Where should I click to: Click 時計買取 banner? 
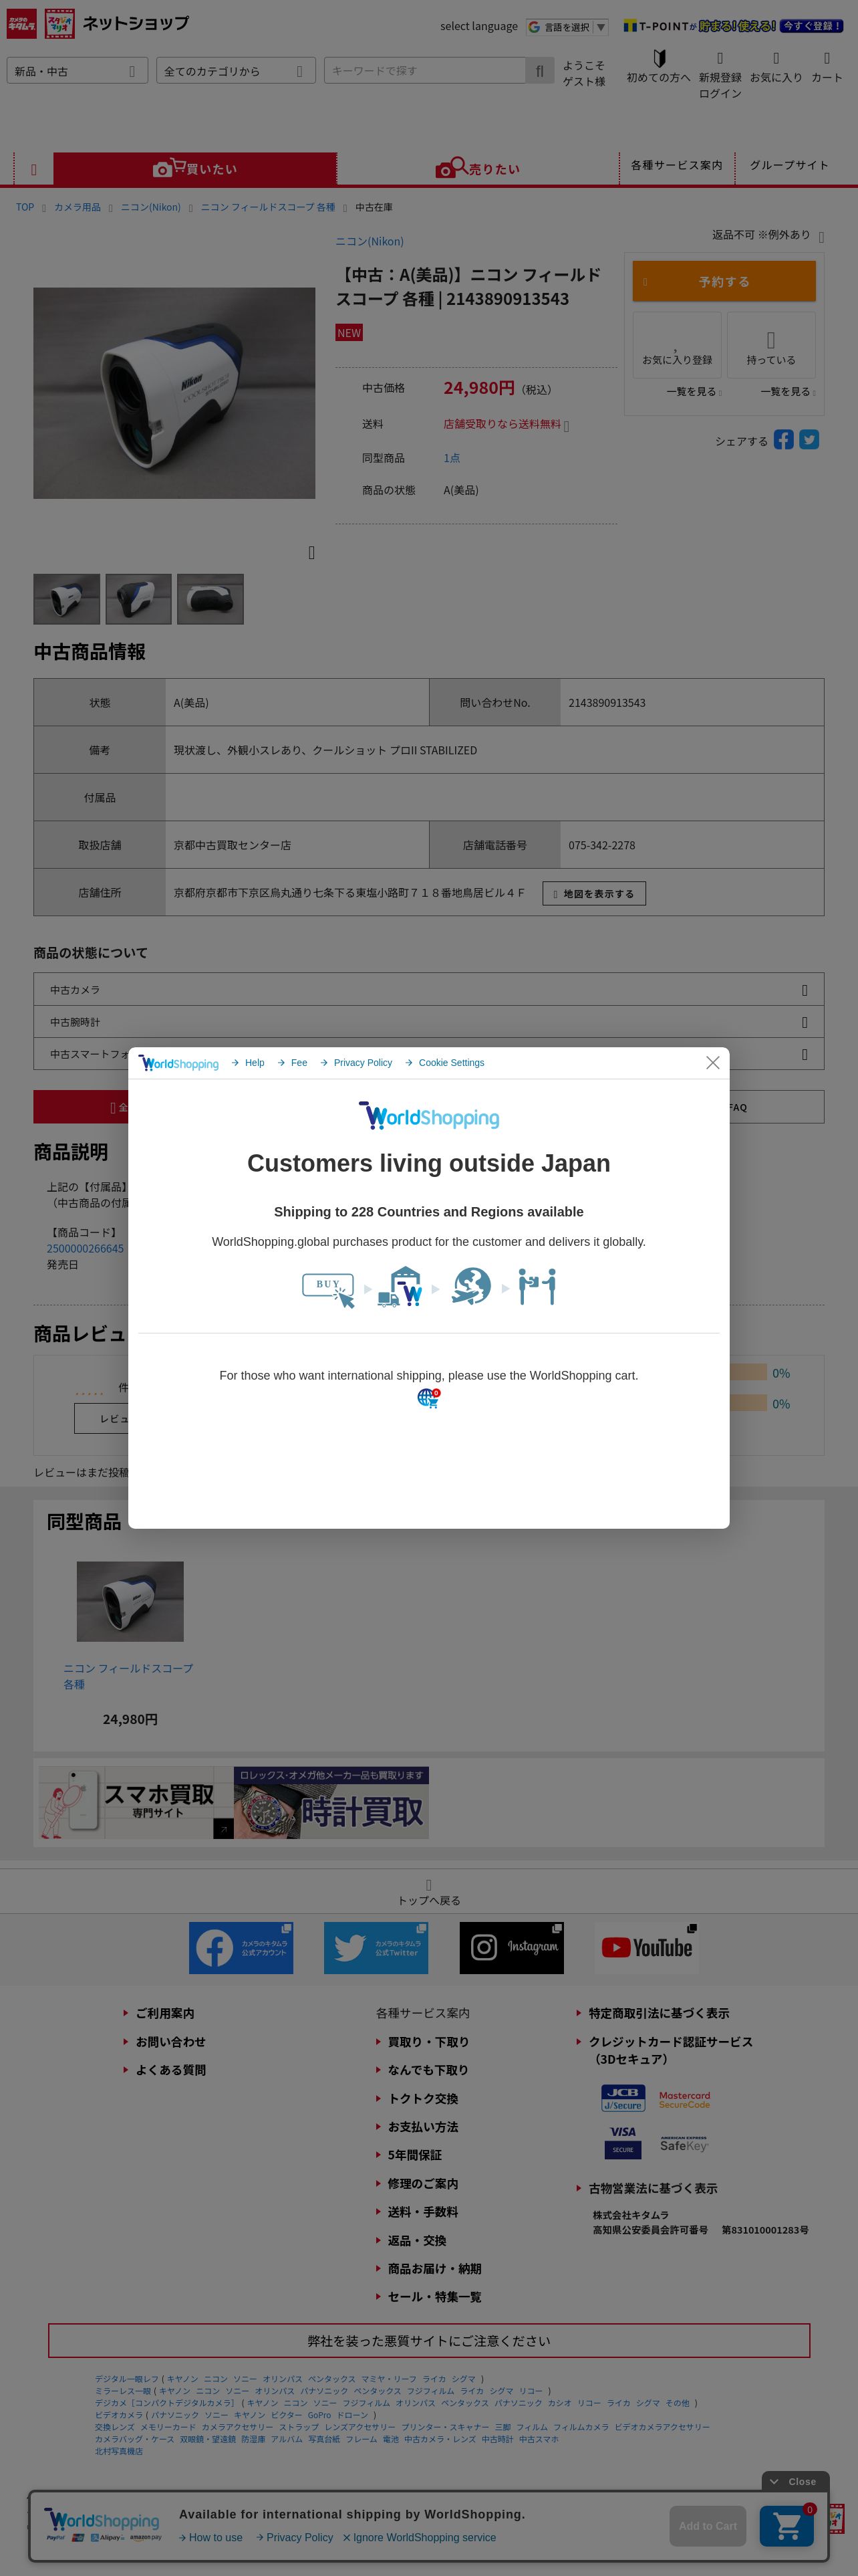point(331,1802)
